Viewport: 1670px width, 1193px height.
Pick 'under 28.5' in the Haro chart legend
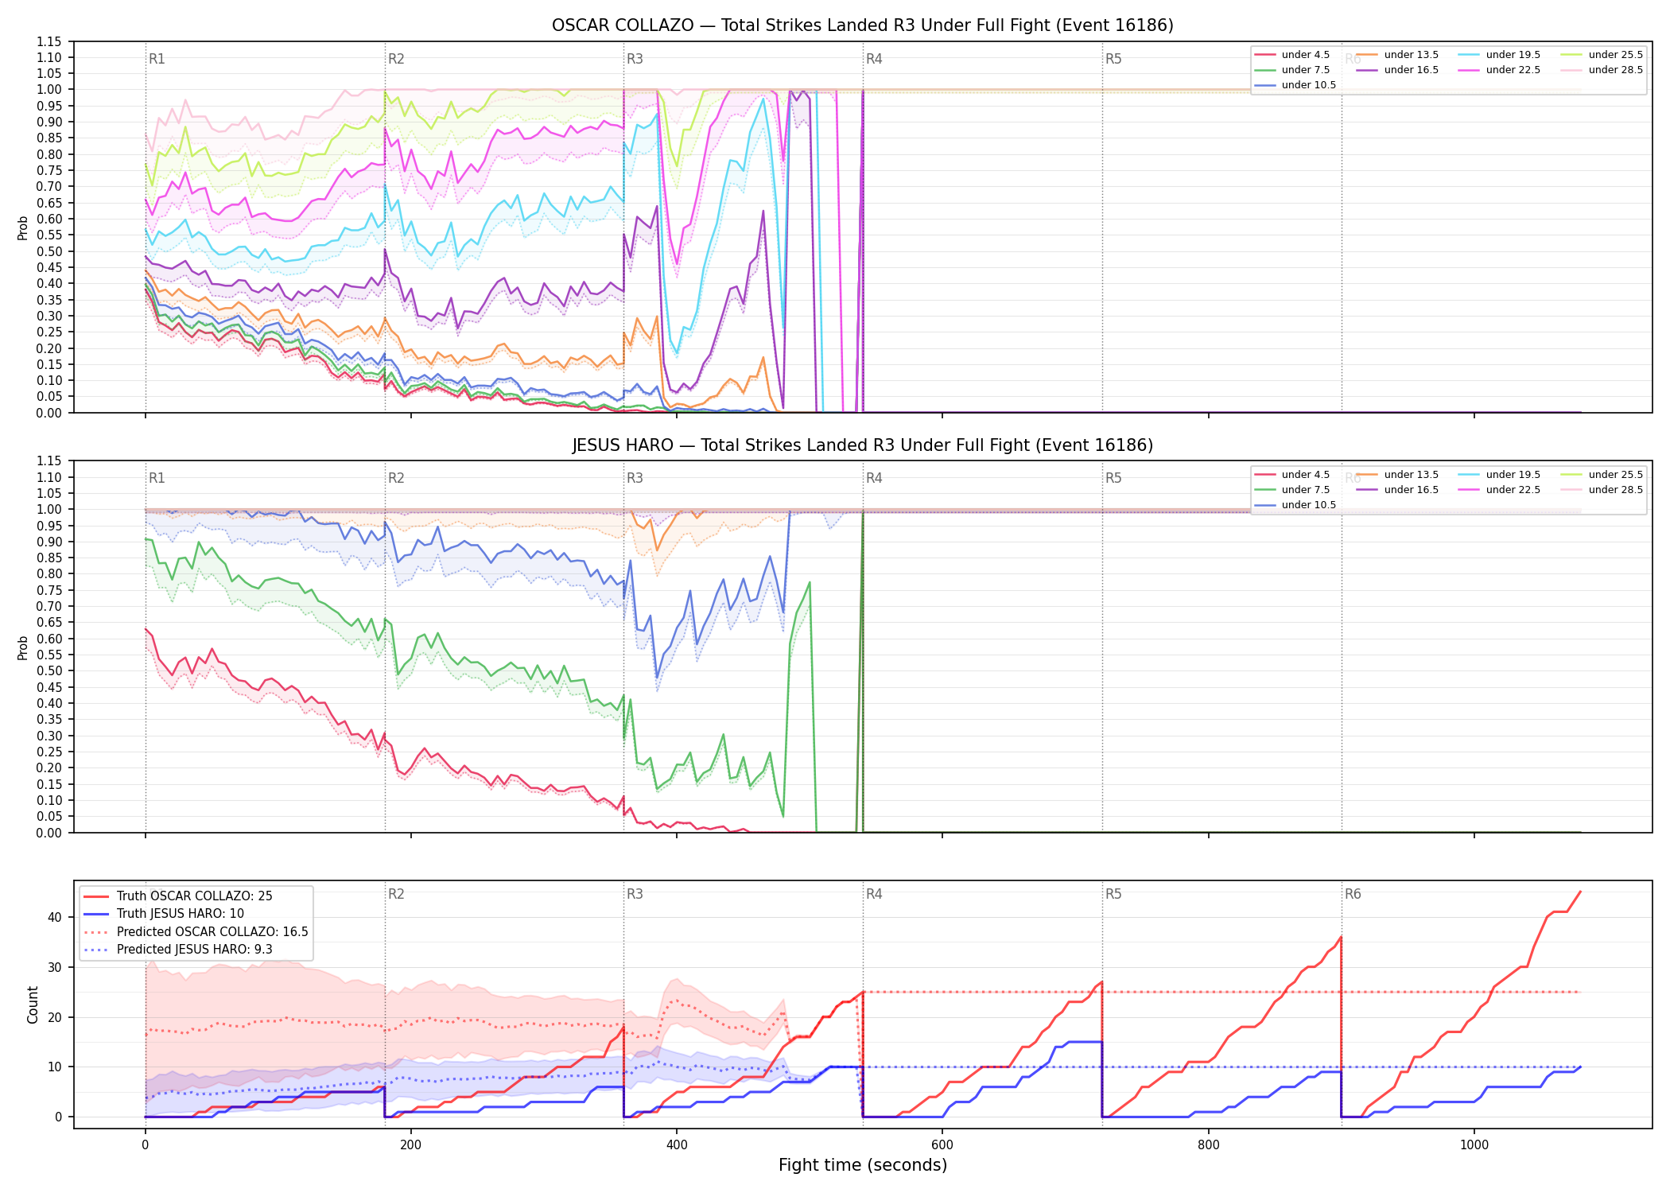1602,490
